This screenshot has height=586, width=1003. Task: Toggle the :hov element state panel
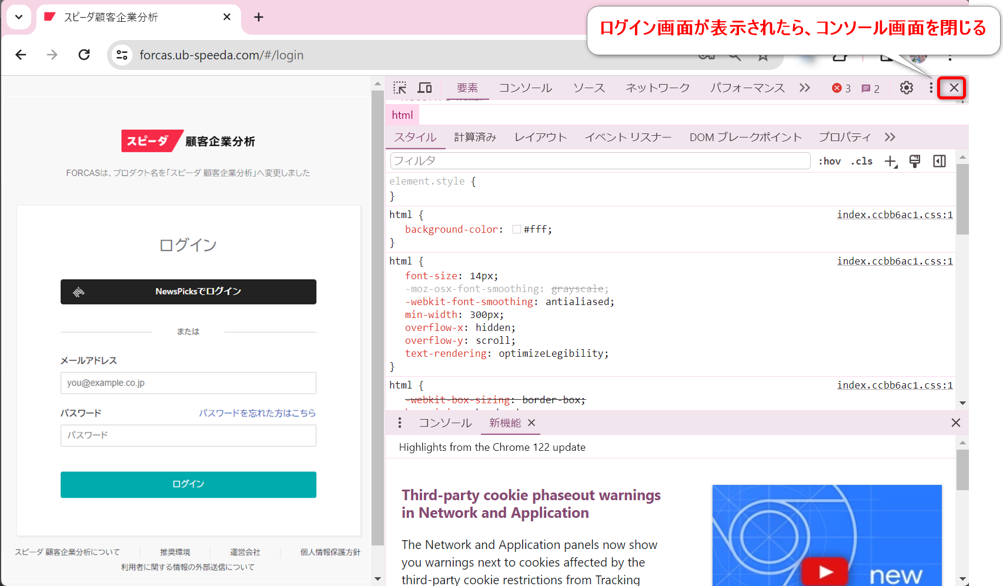coord(829,162)
